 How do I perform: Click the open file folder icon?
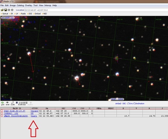(2, 10)
